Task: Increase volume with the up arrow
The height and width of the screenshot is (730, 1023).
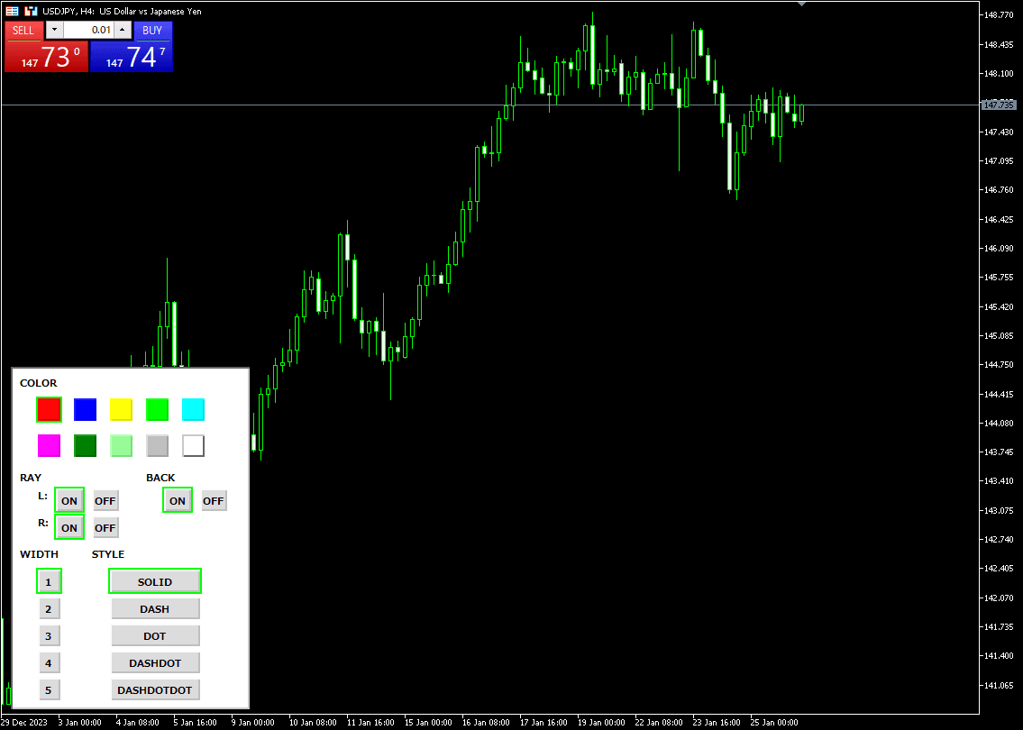Action: (123, 30)
